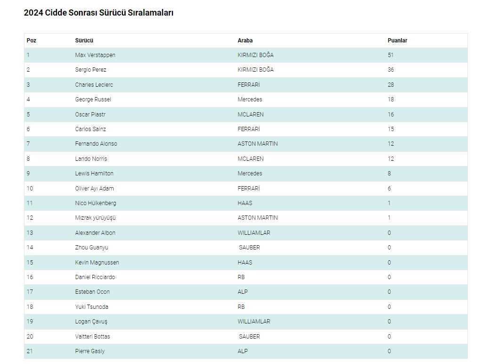Viewport: 491px width, 364px height.
Task: Click ASTON MARTIN in Fernando Alonso's row
Action: pos(258,144)
